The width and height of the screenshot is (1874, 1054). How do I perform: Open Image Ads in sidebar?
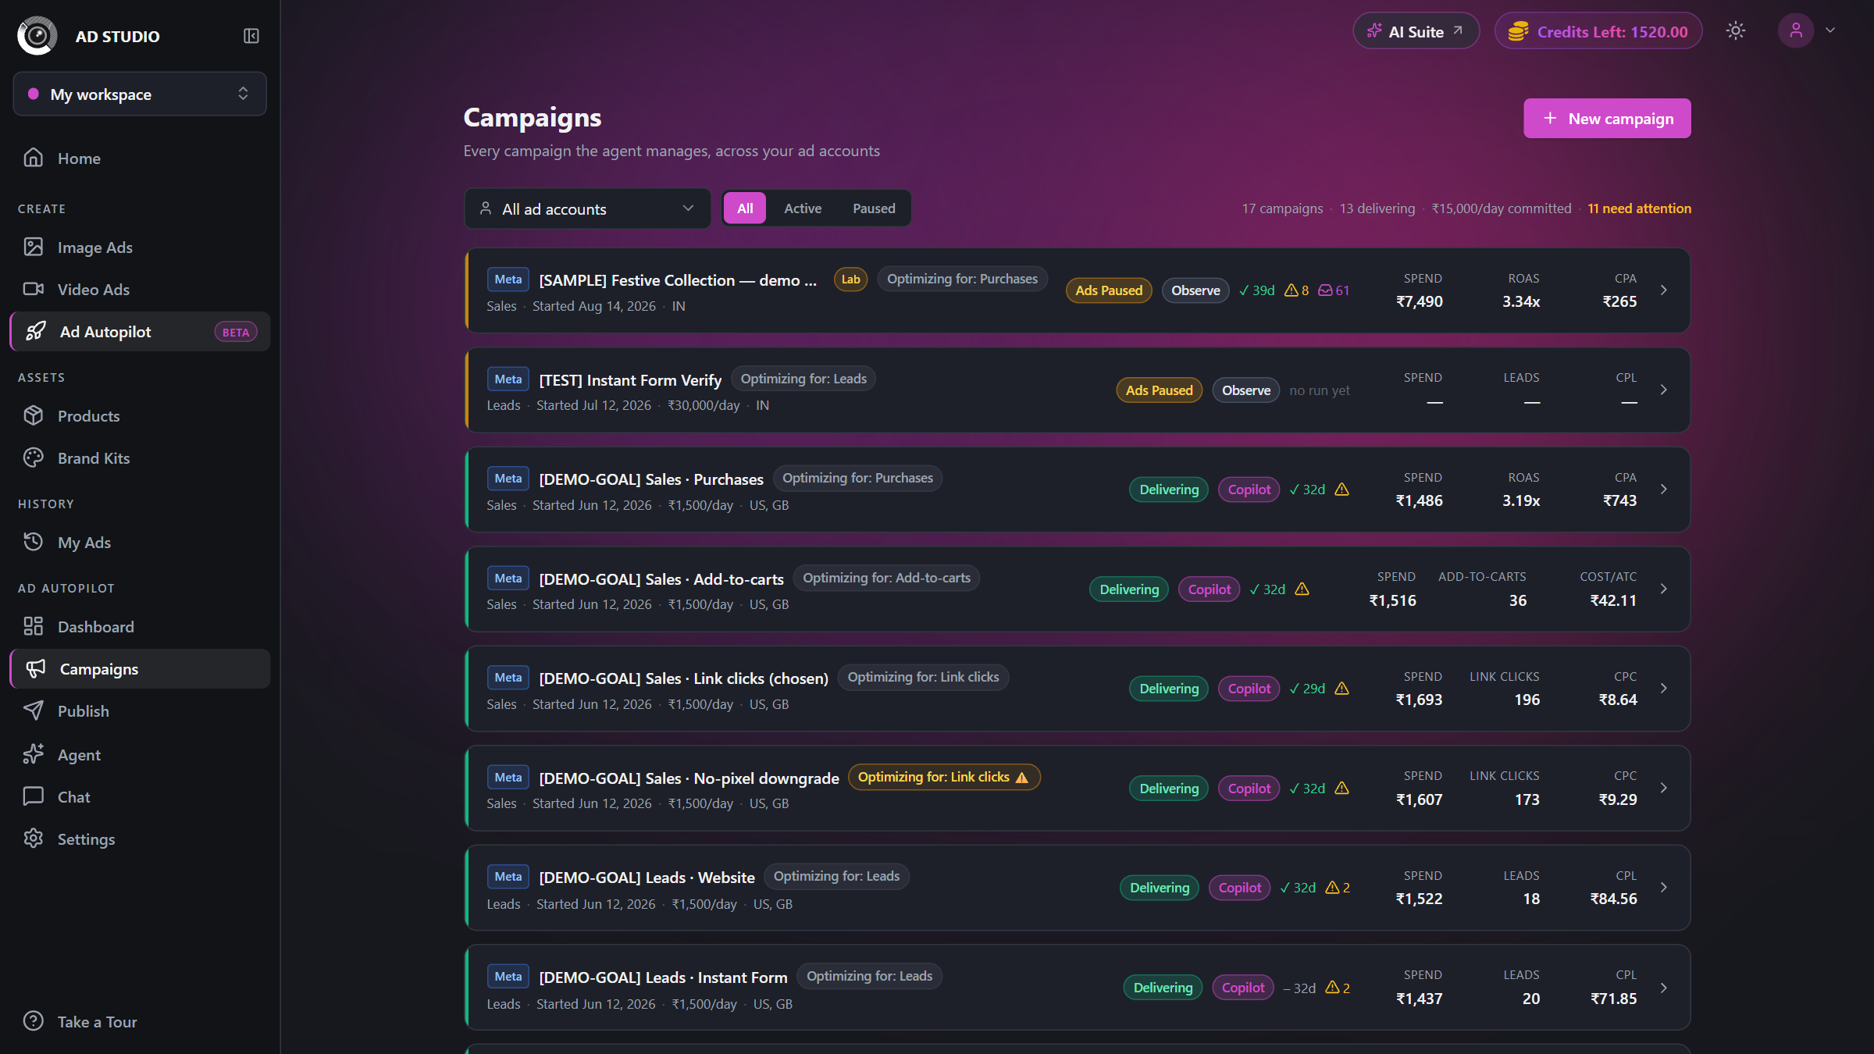coord(141,247)
